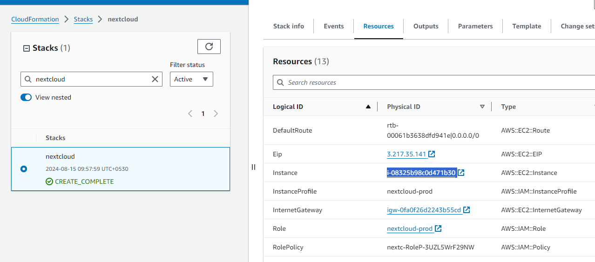Open the nextcloud-prod Role link

(410, 228)
